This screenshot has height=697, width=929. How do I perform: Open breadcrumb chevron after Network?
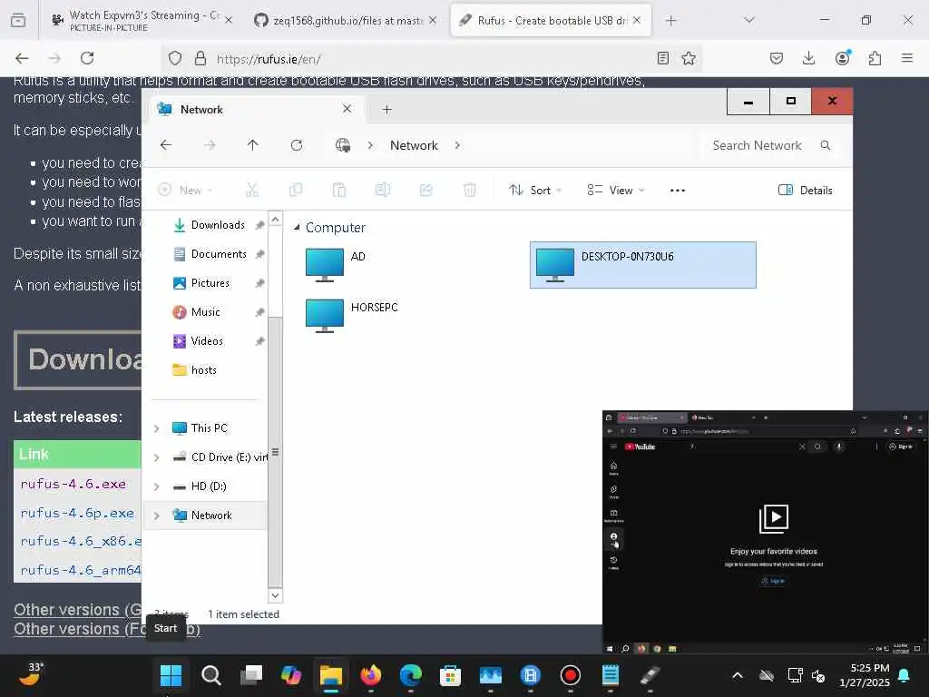point(457,145)
